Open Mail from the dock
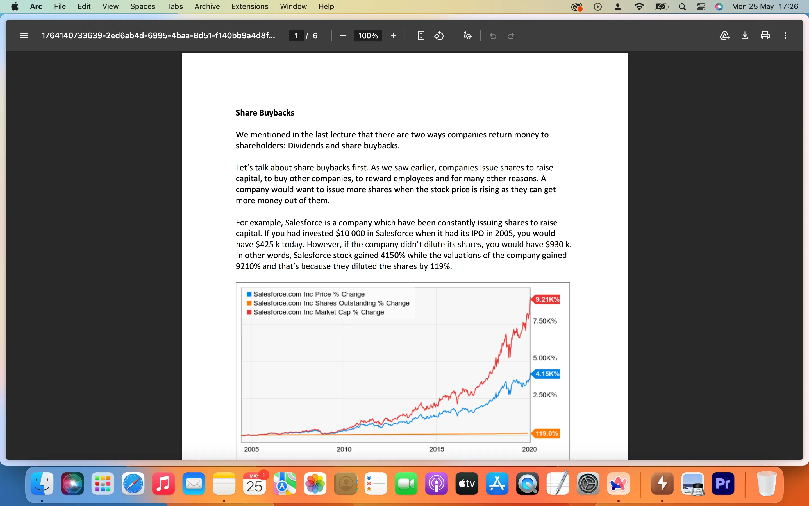 click(x=194, y=483)
